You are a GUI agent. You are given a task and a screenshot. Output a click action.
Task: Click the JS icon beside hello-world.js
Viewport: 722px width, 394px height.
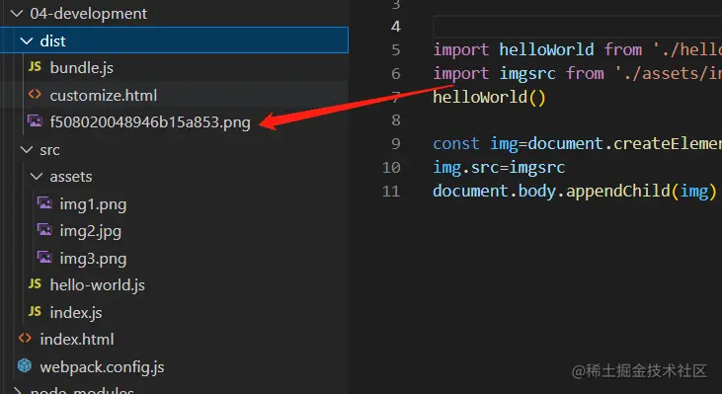(x=35, y=284)
